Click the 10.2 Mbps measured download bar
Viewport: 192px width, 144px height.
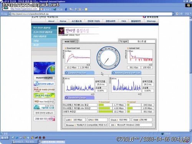pos(106,112)
